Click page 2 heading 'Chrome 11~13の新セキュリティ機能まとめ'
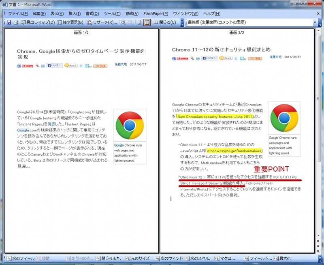The height and width of the screenshot is (265, 324). coord(221,50)
